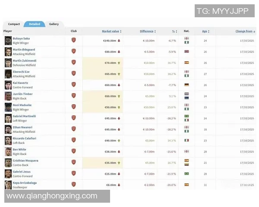Switch to the Gallery tab

[54, 24]
